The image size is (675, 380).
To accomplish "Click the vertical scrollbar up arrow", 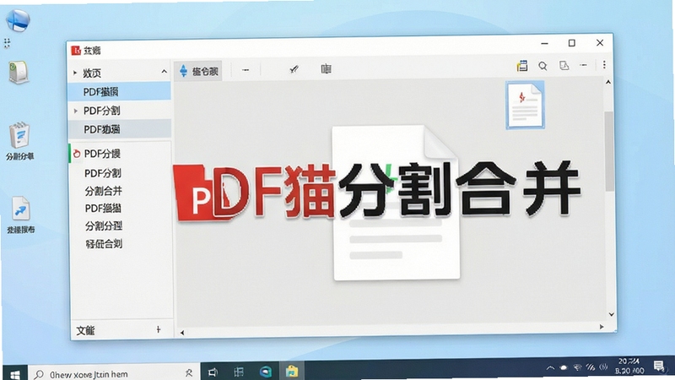I will point(608,82).
